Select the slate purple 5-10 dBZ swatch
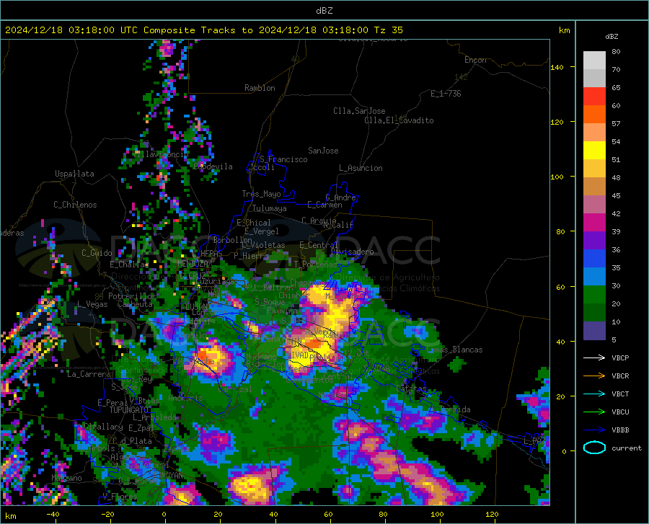Image resolution: width=649 pixels, height=524 pixels. [594, 331]
